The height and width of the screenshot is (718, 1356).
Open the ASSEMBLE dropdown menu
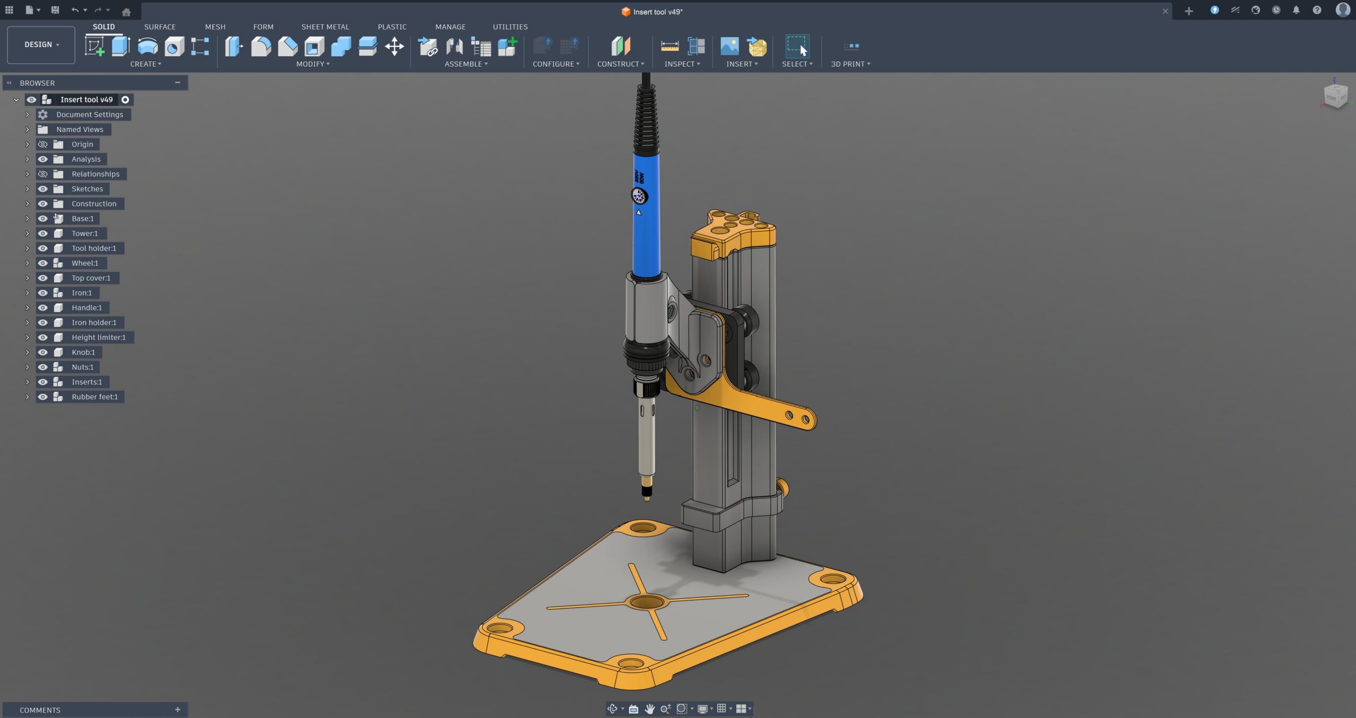[466, 64]
